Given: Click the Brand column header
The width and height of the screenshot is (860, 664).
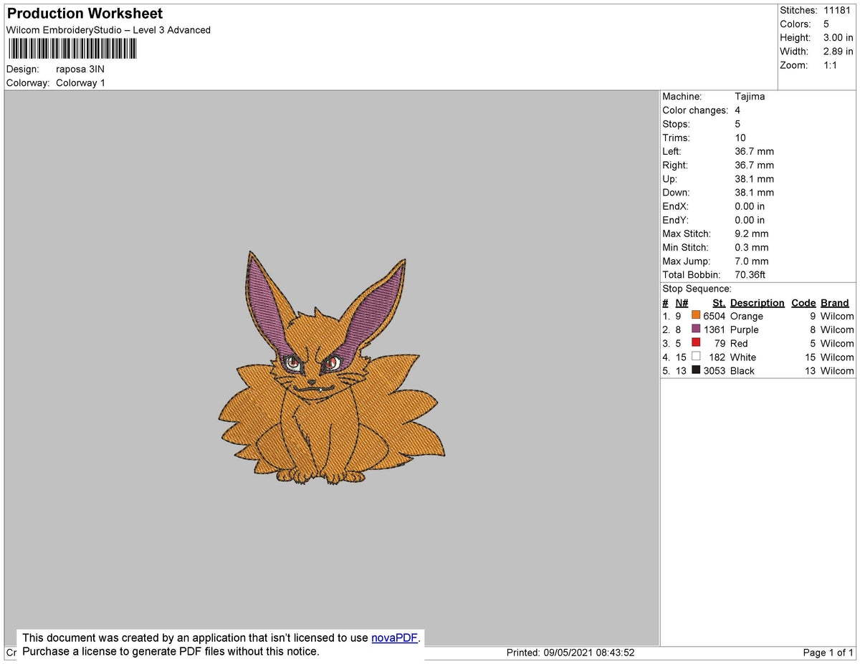Looking at the screenshot, I should pyautogui.click(x=834, y=302).
